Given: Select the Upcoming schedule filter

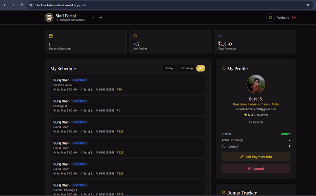Looking at the screenshot, I should [186, 68].
